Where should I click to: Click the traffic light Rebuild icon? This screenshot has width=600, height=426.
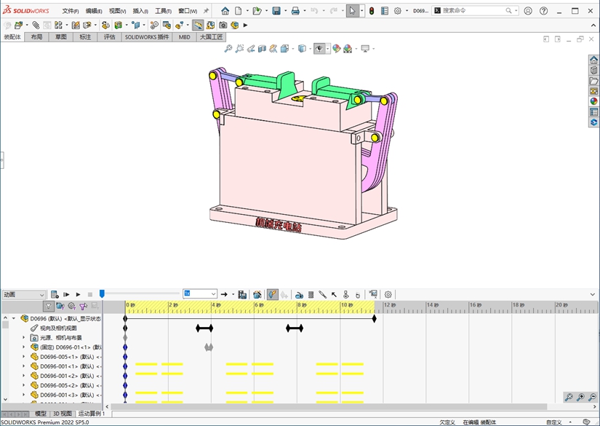pyautogui.click(x=372, y=11)
